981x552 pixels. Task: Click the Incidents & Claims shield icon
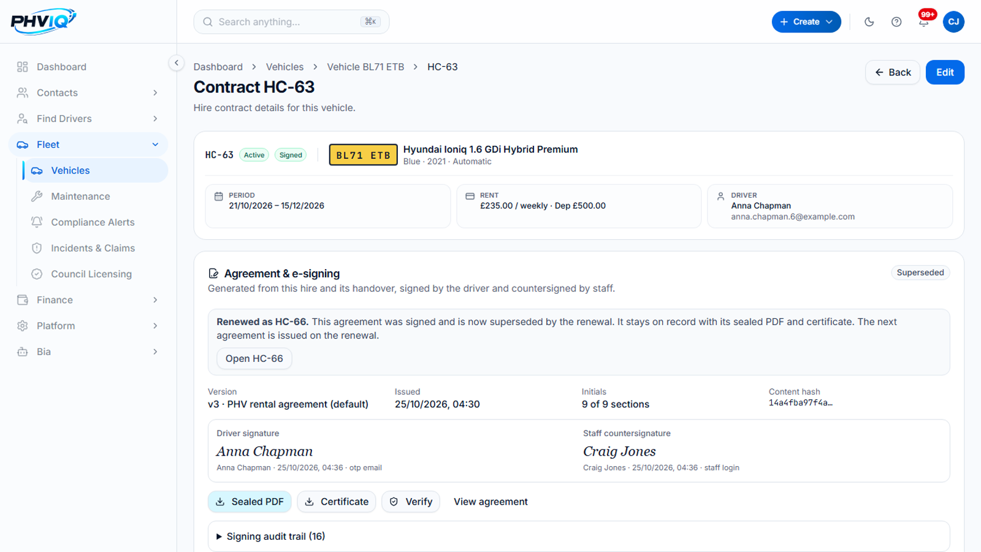tap(37, 248)
